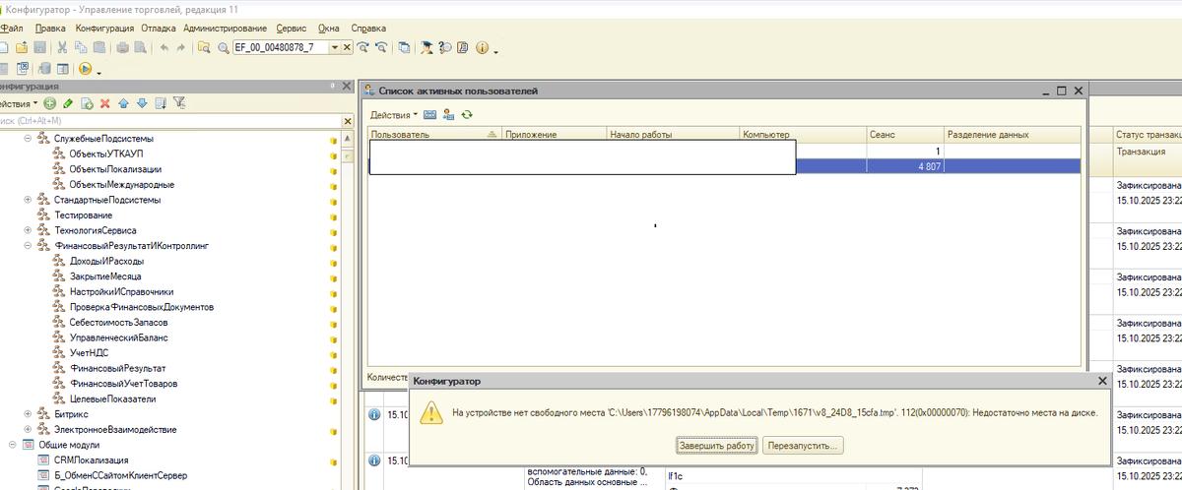This screenshot has width=1182, height=490.
Task: Open the Отладка menu
Action: [160, 29]
